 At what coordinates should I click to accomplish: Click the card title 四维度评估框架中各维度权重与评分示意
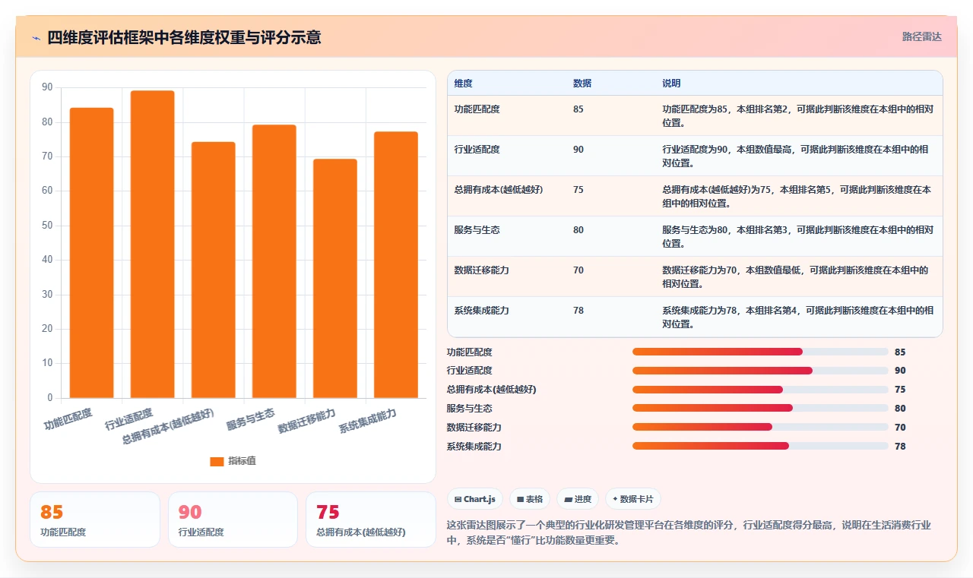184,37
